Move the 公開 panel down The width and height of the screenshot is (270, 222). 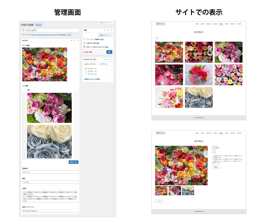[108, 30]
